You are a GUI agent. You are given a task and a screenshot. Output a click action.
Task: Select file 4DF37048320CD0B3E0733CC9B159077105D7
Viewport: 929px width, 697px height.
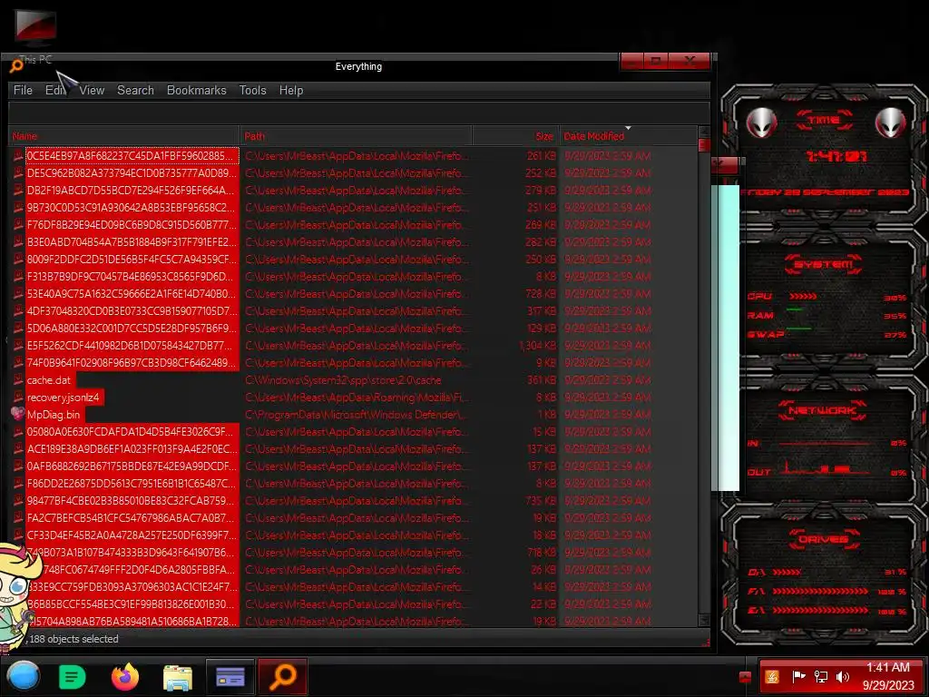click(131, 311)
